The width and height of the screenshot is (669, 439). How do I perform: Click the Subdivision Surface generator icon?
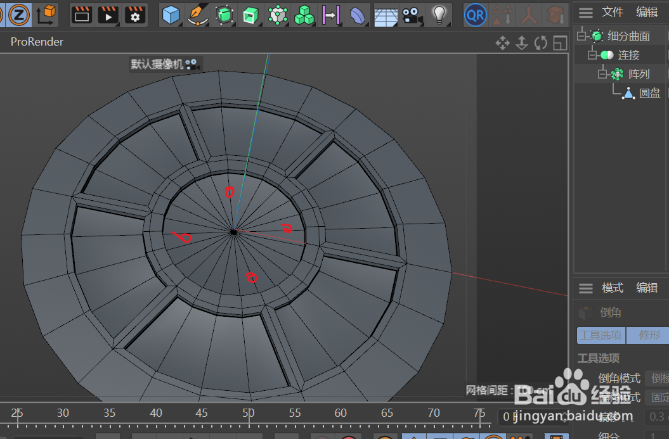point(224,15)
